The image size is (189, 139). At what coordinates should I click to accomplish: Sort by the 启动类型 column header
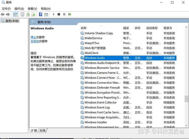[x=152, y=28]
